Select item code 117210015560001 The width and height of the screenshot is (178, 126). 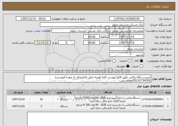(x=153, y=99)
